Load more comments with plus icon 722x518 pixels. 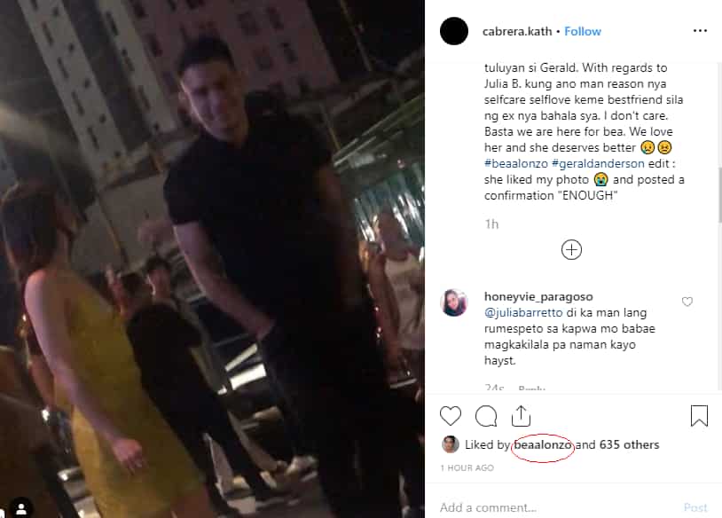(x=571, y=250)
